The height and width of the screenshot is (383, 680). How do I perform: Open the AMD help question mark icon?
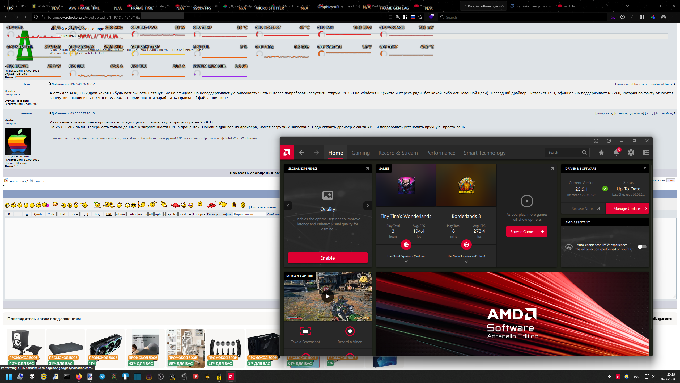[x=609, y=141]
